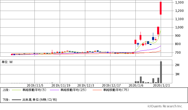This screenshot has width=188, height=110.
Task: Click the 出来高 単位:(M株/口/枚) legend text
Action: coord(40,100)
